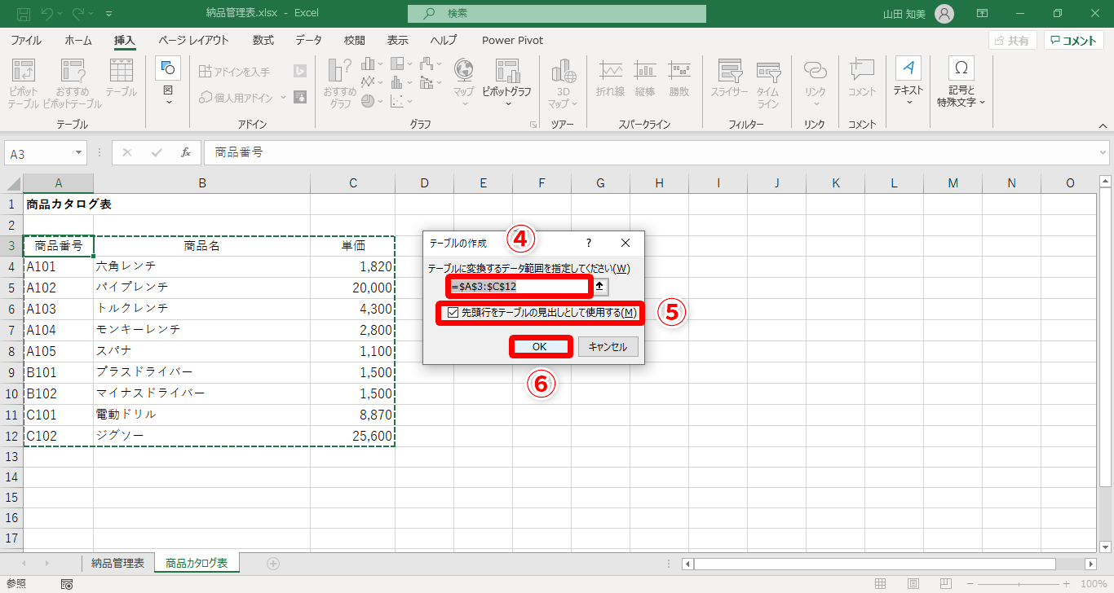
Task: Close the テーブルの作成 dialog
Action: point(626,243)
